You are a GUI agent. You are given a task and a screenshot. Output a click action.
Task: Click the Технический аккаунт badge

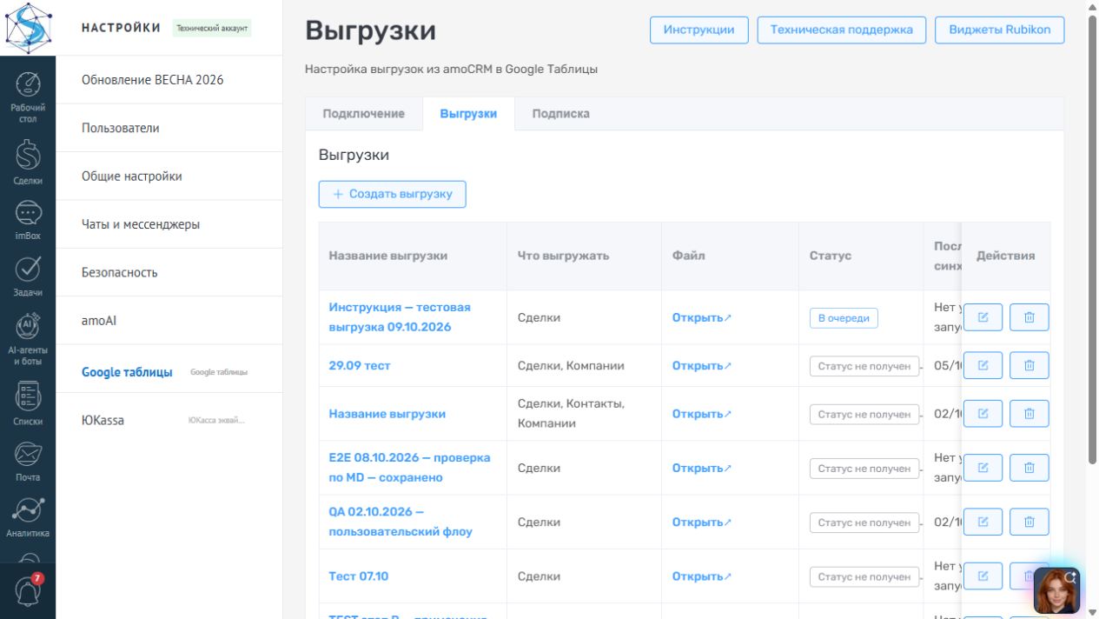click(x=212, y=28)
